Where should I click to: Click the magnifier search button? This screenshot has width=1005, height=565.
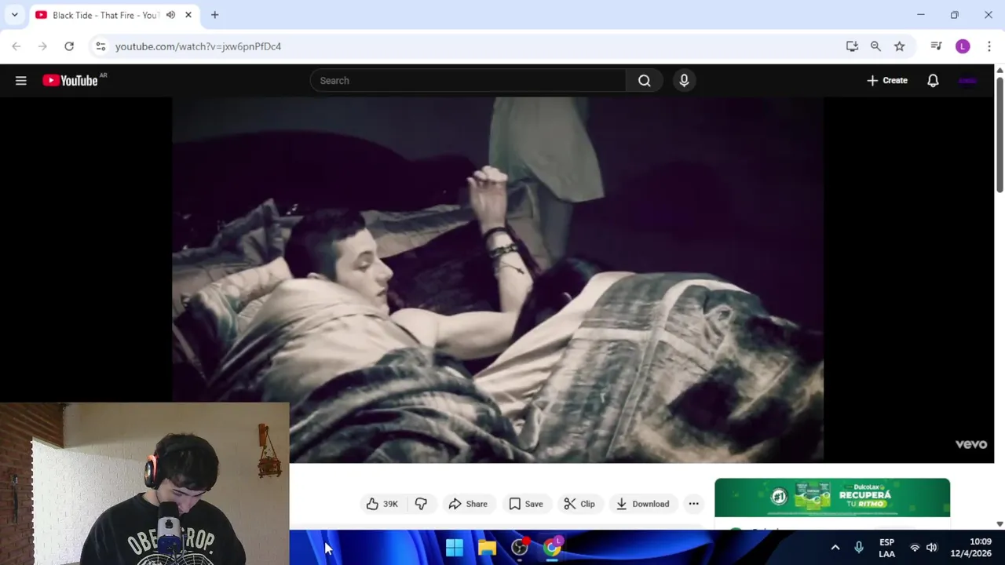click(644, 80)
